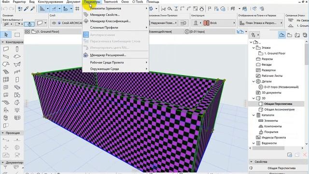Select the Door tool in toolbox
The image size is (309, 174).
click(x=17, y=79)
